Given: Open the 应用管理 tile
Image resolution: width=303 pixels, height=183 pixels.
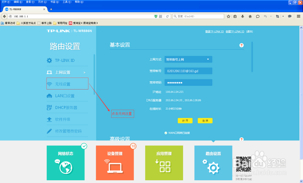Looking at the screenshot, I should pos(164,163).
